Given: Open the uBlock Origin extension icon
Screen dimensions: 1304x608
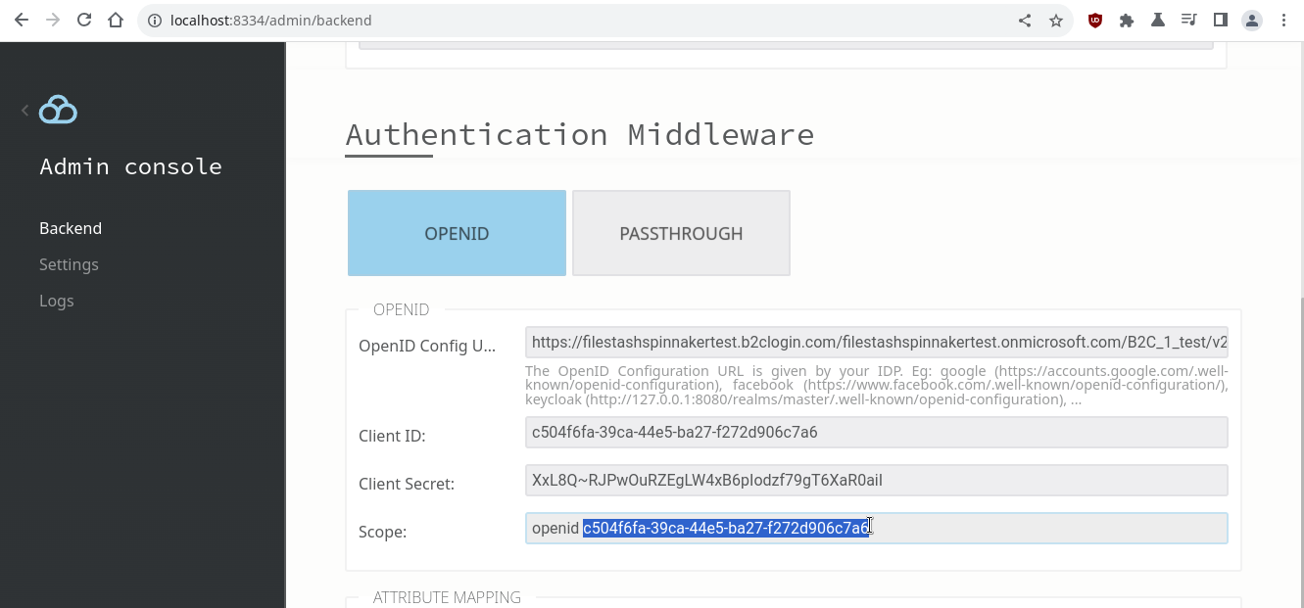Looking at the screenshot, I should [1095, 20].
